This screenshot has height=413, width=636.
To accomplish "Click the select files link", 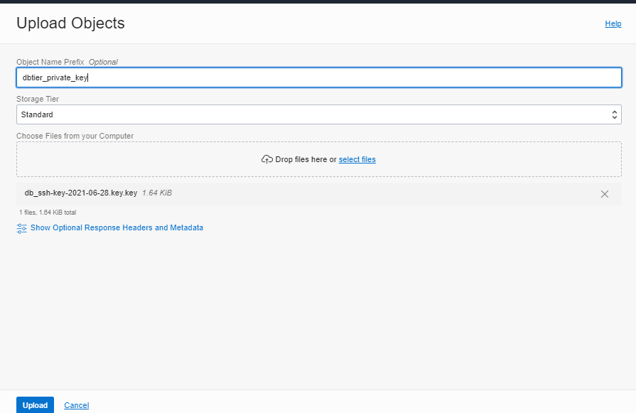I will pos(357,159).
